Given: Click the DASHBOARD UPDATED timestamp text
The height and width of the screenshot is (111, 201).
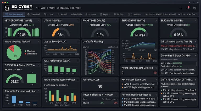Looking at the screenshot, I should tap(160, 14).
